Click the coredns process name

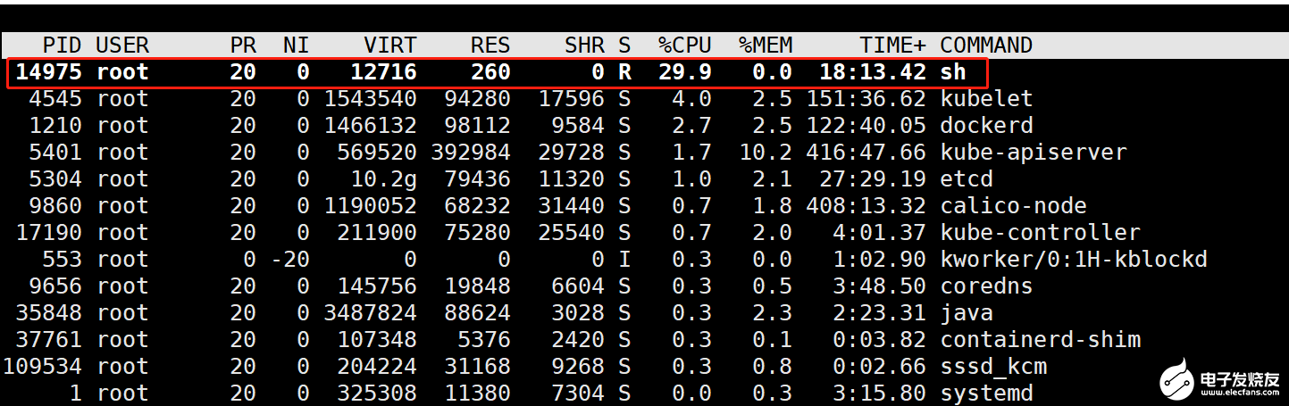coord(986,286)
